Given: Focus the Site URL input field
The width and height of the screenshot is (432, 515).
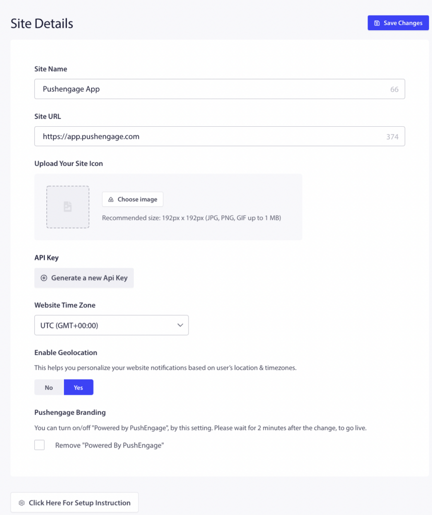Looking at the screenshot, I should pos(220,136).
